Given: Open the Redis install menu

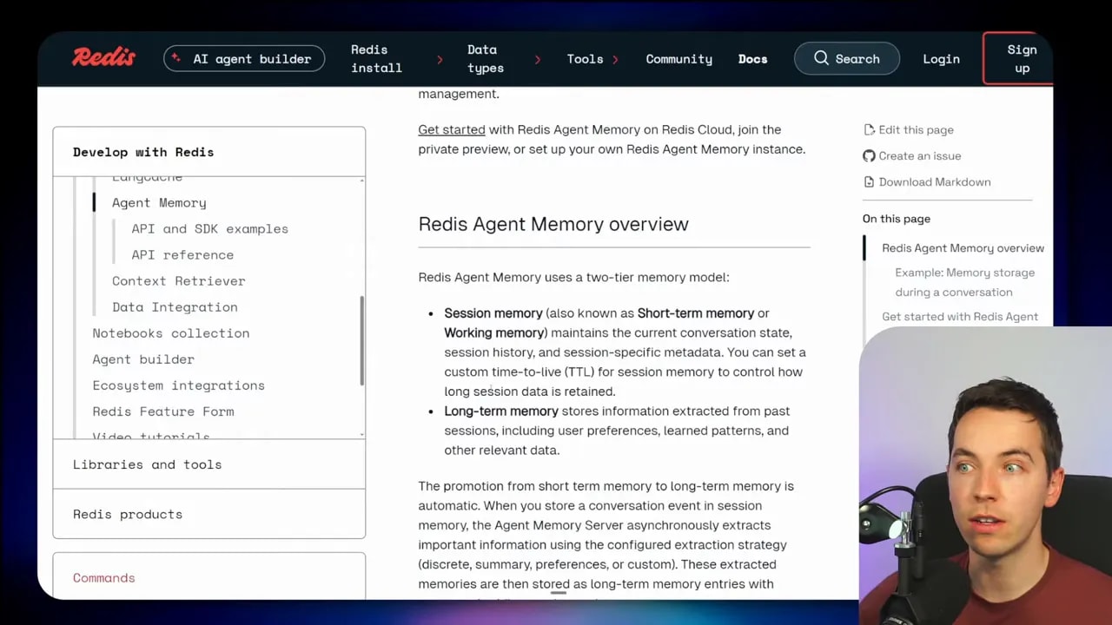Looking at the screenshot, I should click(x=376, y=58).
